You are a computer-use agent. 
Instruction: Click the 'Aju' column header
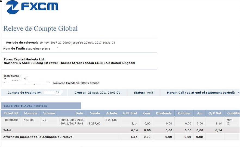pyautogui.click(x=200, y=113)
